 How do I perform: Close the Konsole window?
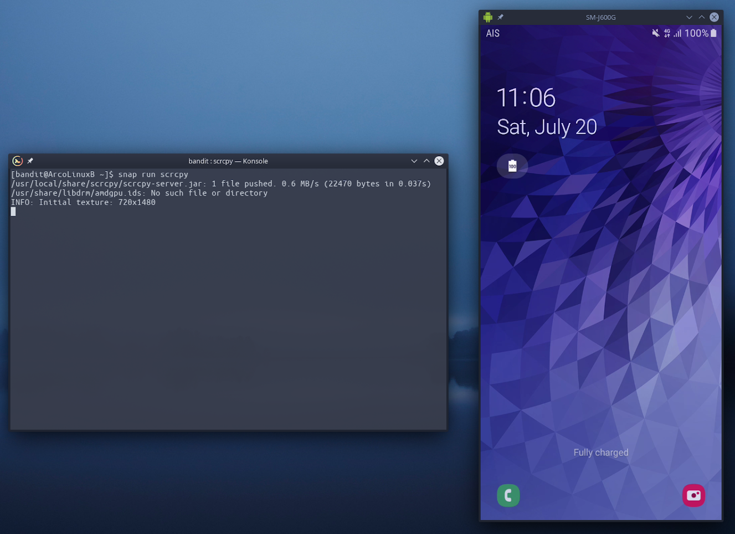439,161
